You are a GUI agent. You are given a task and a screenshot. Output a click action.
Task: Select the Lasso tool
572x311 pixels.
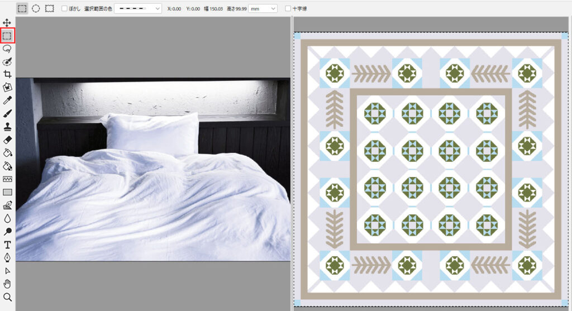[7, 49]
